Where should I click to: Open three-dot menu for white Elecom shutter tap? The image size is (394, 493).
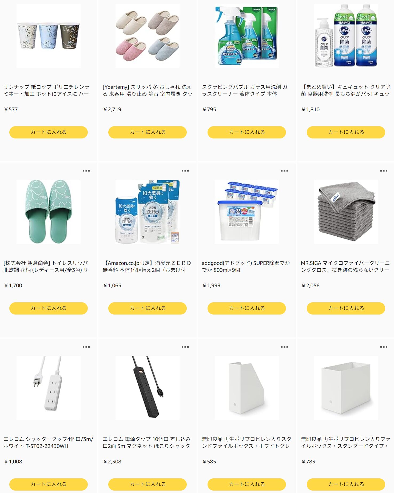(86, 347)
